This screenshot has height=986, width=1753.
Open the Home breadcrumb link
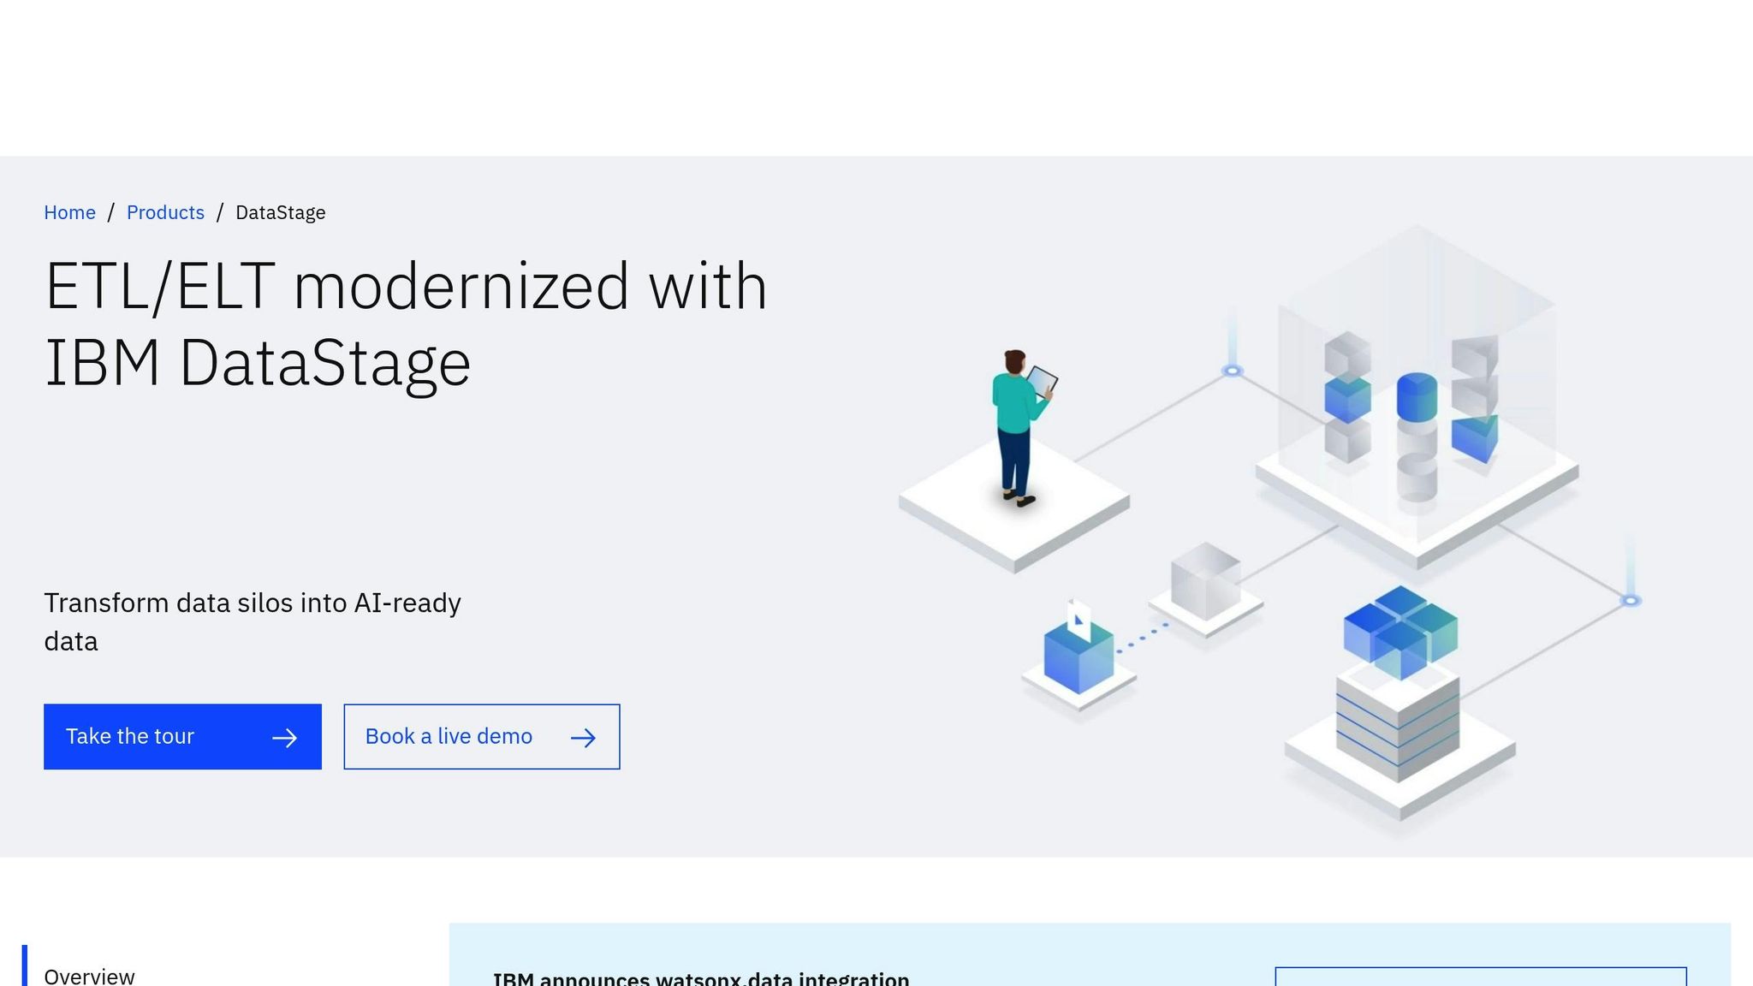69,211
